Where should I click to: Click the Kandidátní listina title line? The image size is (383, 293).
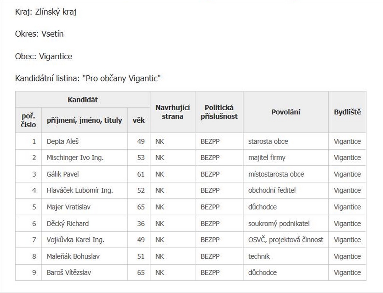[x=88, y=79]
